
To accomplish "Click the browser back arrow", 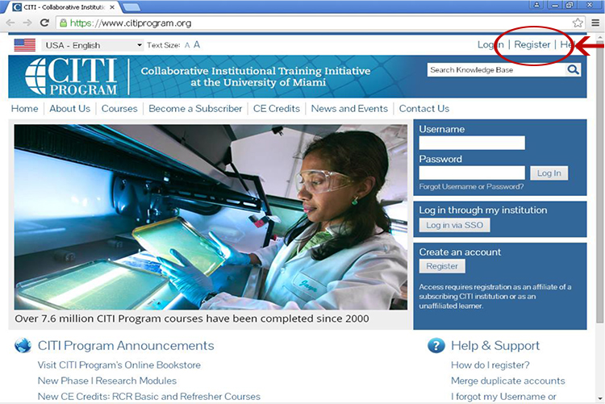I will tap(10, 23).
